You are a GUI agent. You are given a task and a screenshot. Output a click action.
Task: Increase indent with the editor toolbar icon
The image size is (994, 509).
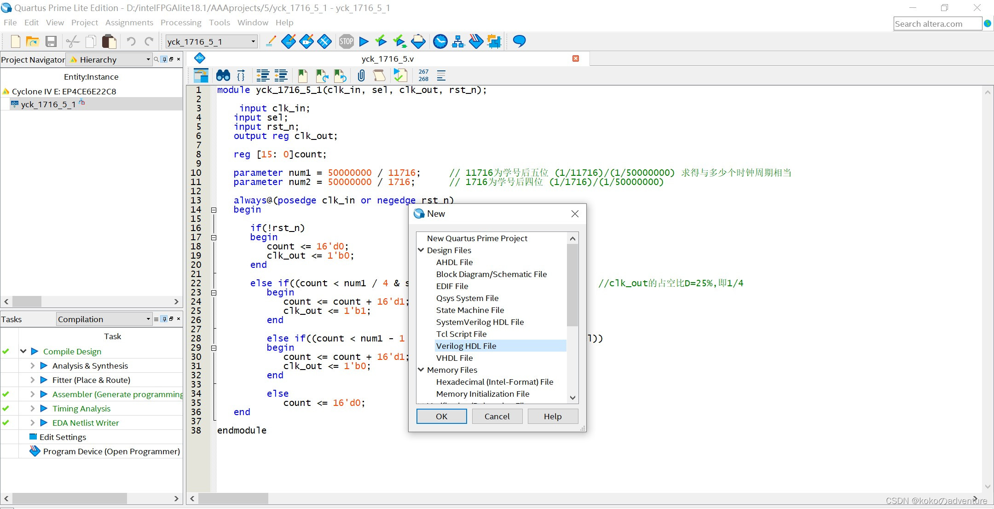[263, 75]
